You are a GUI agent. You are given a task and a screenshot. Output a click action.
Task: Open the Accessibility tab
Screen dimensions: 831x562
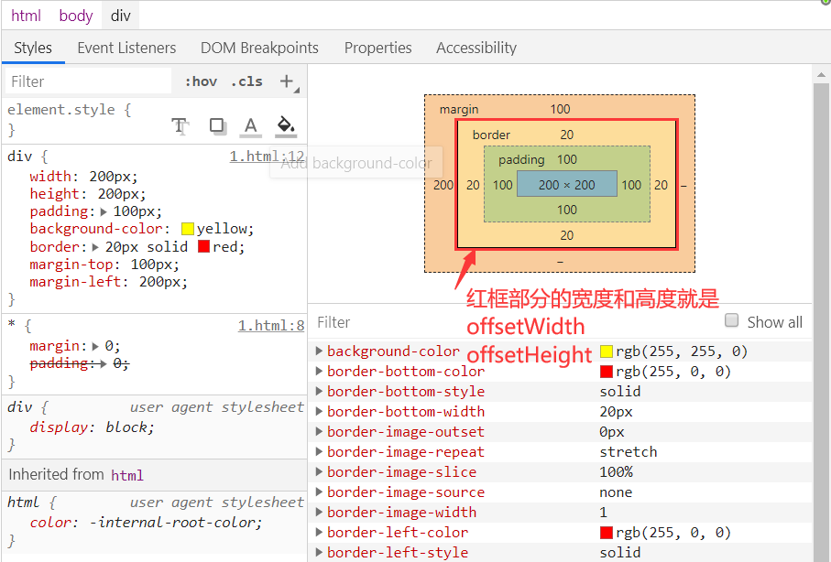(476, 48)
